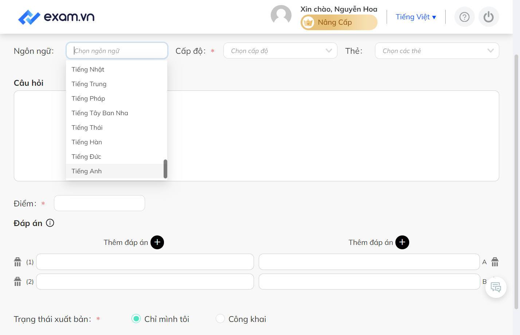This screenshot has width=520, height=335.
Task: Click the answer (1) input field
Action: coord(145,262)
